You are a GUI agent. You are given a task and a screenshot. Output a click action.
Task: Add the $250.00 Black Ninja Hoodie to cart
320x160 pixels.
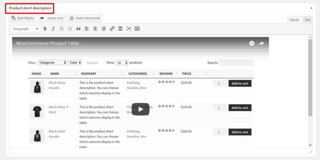[x=240, y=84]
